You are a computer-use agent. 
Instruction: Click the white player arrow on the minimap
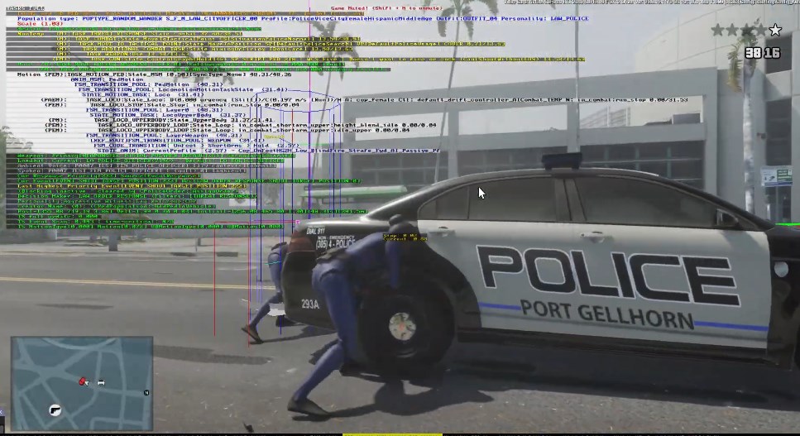[x=87, y=383]
